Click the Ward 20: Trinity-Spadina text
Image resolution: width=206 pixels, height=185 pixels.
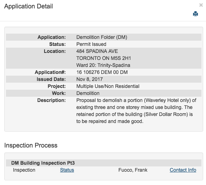point(103,65)
